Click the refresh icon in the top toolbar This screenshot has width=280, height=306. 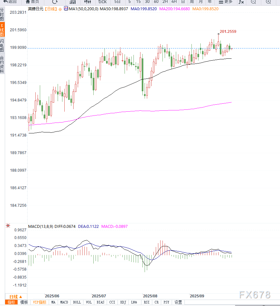[55, 2]
